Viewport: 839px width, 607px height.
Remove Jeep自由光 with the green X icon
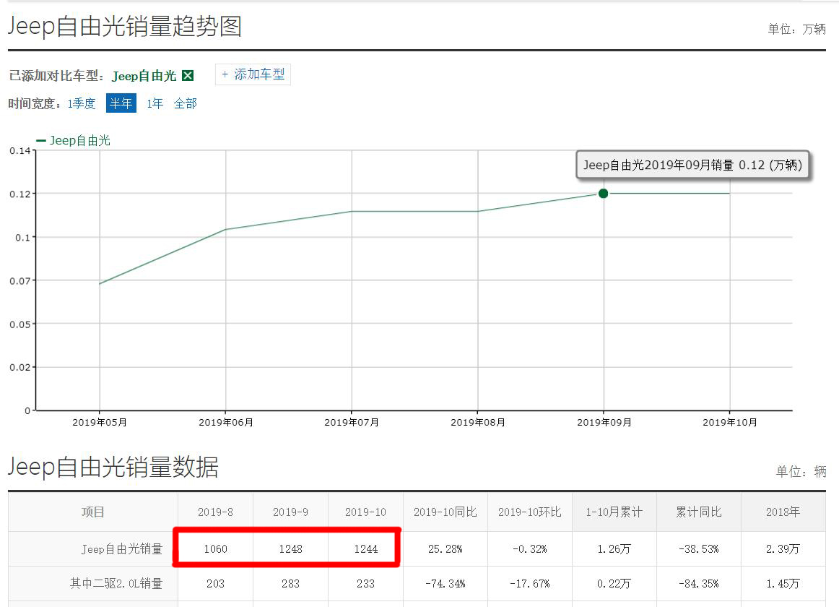[x=188, y=76]
